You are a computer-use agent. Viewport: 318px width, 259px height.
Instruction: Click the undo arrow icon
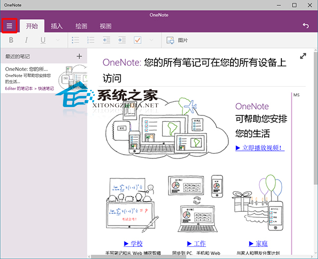[306, 25]
